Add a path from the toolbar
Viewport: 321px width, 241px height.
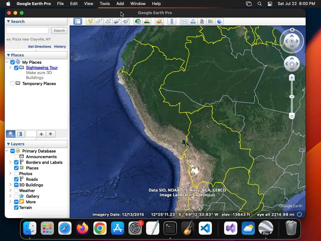point(108,21)
